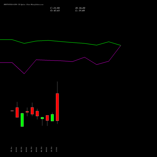Click the red candlestick for 04 Feb
Screen dimensions: 157x157
point(32,111)
